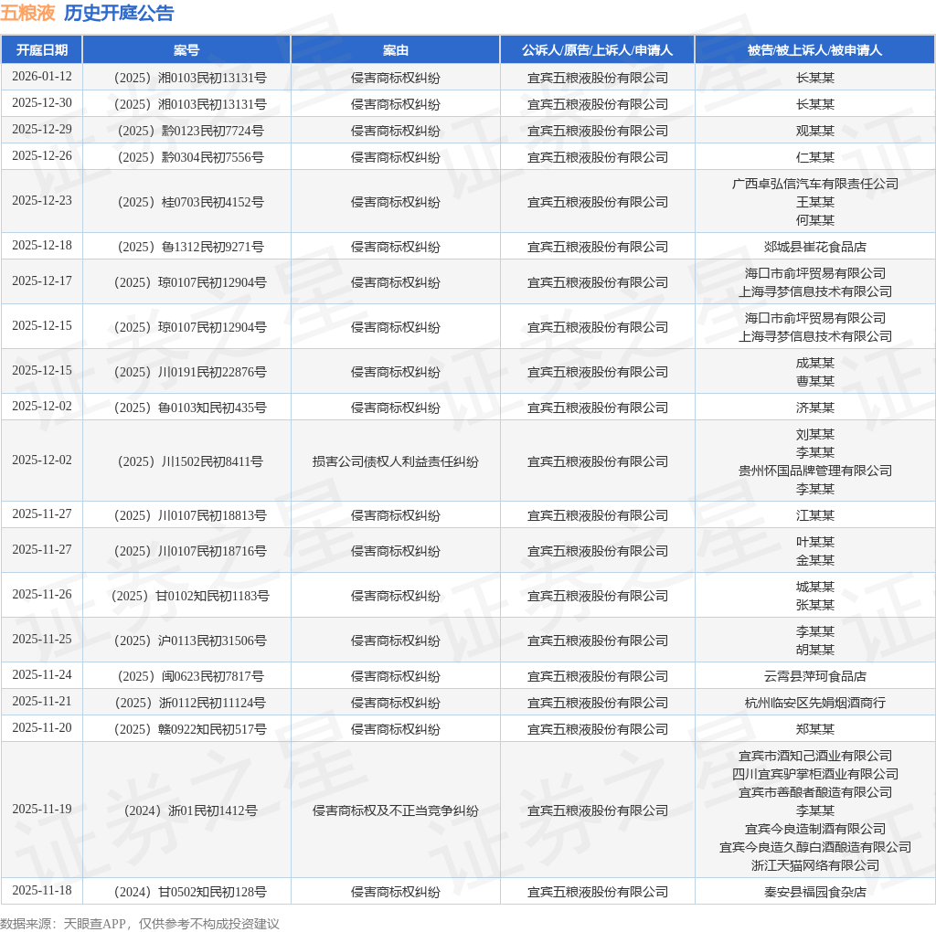
Task: Click case number （2025）浙0112民初11124号
Action: click(x=190, y=703)
